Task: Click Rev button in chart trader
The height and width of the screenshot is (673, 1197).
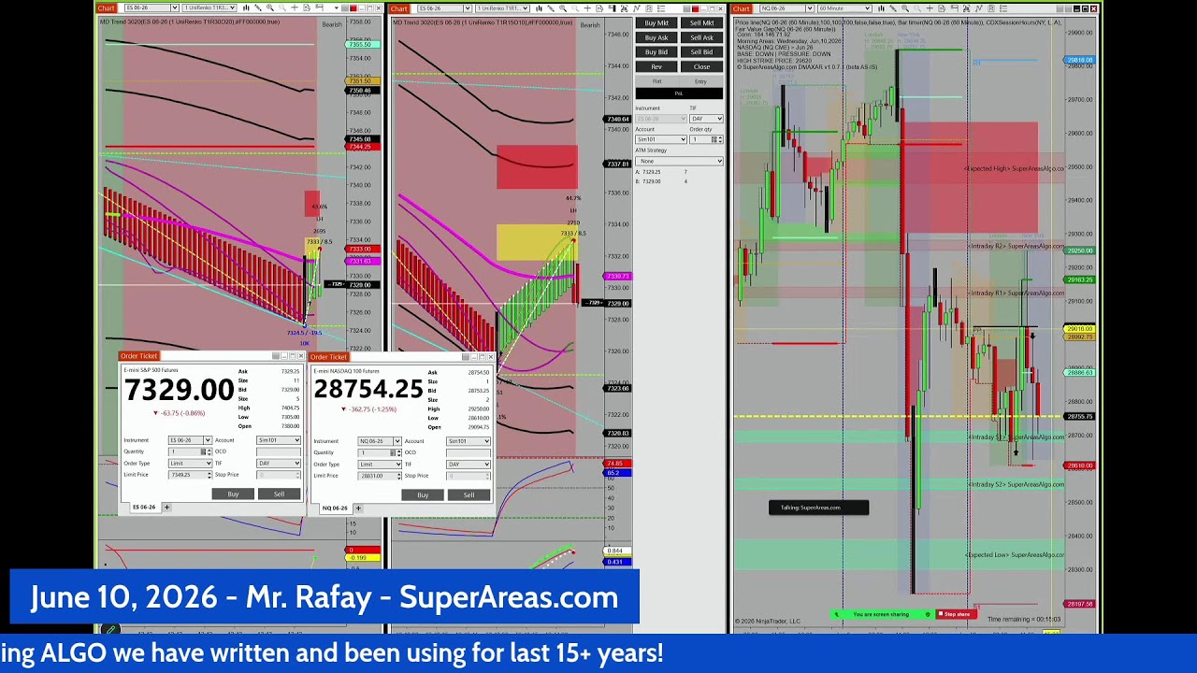Action: (x=656, y=66)
